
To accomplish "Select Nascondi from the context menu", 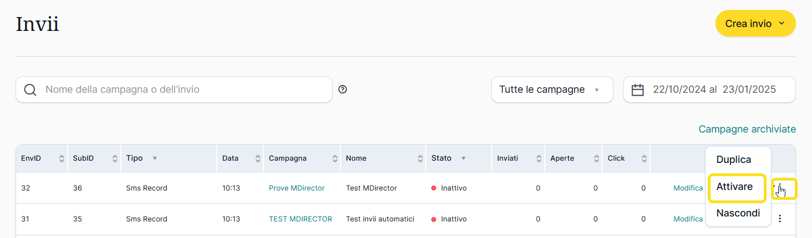I will [738, 213].
